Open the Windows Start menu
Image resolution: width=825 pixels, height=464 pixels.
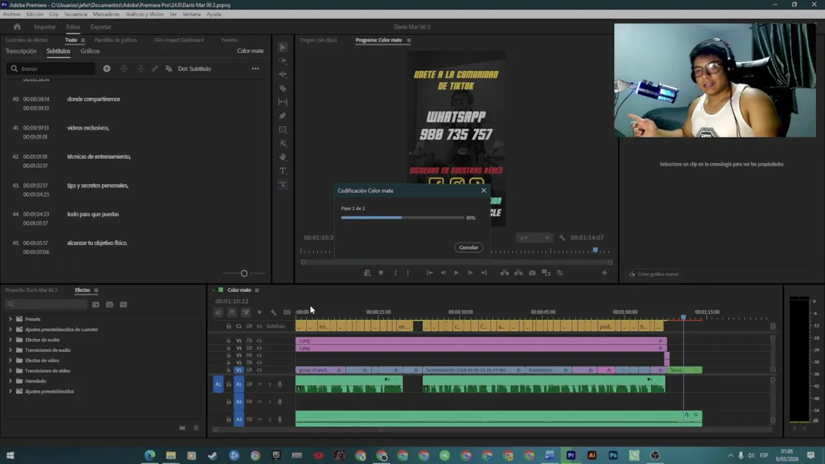point(10,456)
